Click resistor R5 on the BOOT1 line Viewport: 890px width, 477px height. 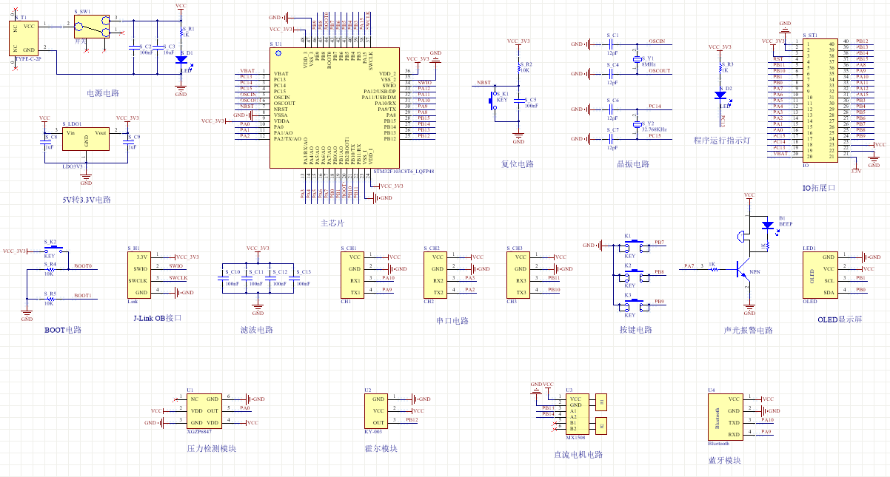point(50,299)
